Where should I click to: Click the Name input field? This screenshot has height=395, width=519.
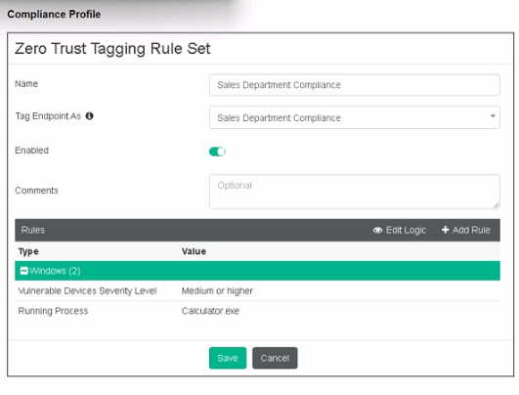pos(355,85)
